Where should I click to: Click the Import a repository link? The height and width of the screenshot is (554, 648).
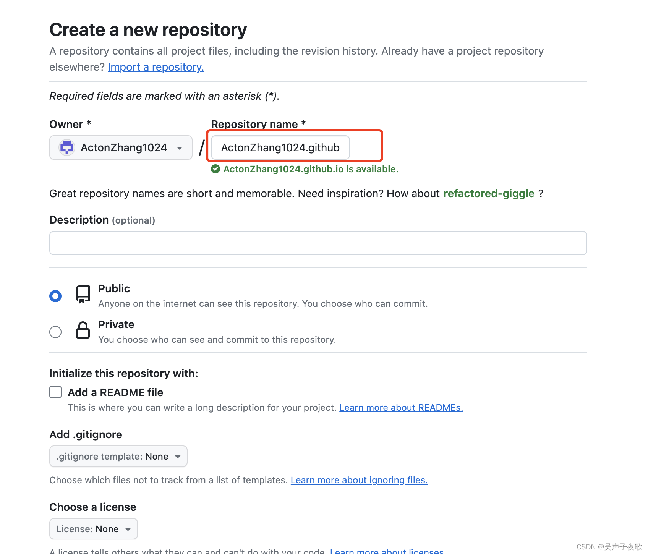(x=156, y=67)
